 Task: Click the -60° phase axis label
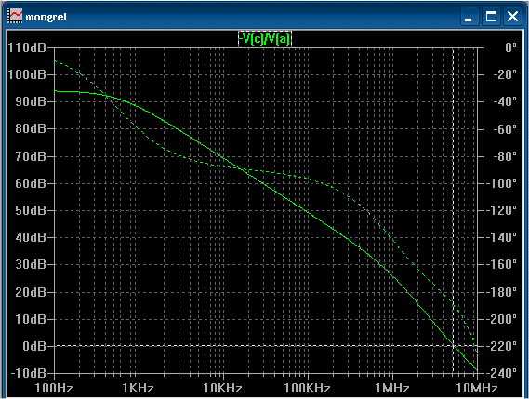click(x=505, y=129)
